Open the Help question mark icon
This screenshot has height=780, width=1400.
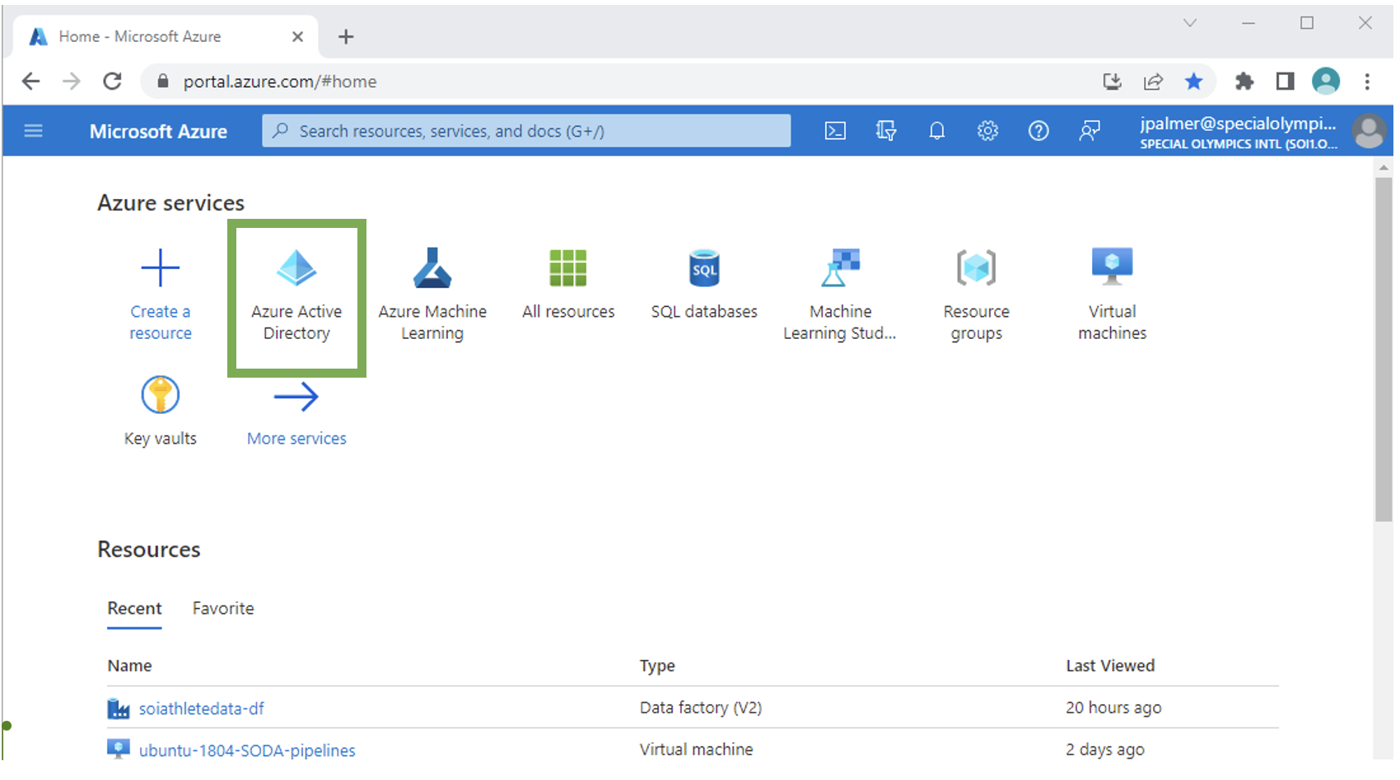coord(1038,131)
